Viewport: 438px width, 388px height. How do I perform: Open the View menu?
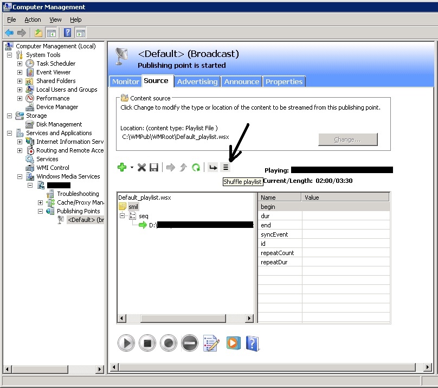[x=55, y=20]
